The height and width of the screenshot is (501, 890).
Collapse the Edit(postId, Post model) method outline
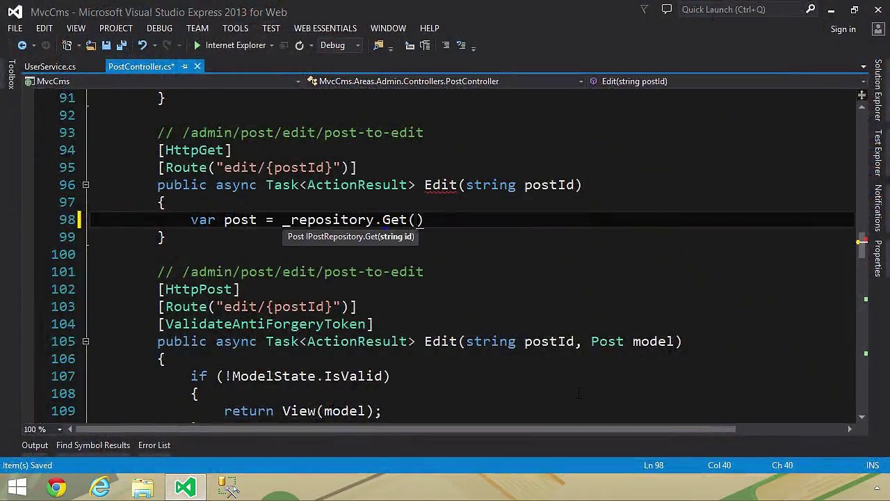(86, 342)
